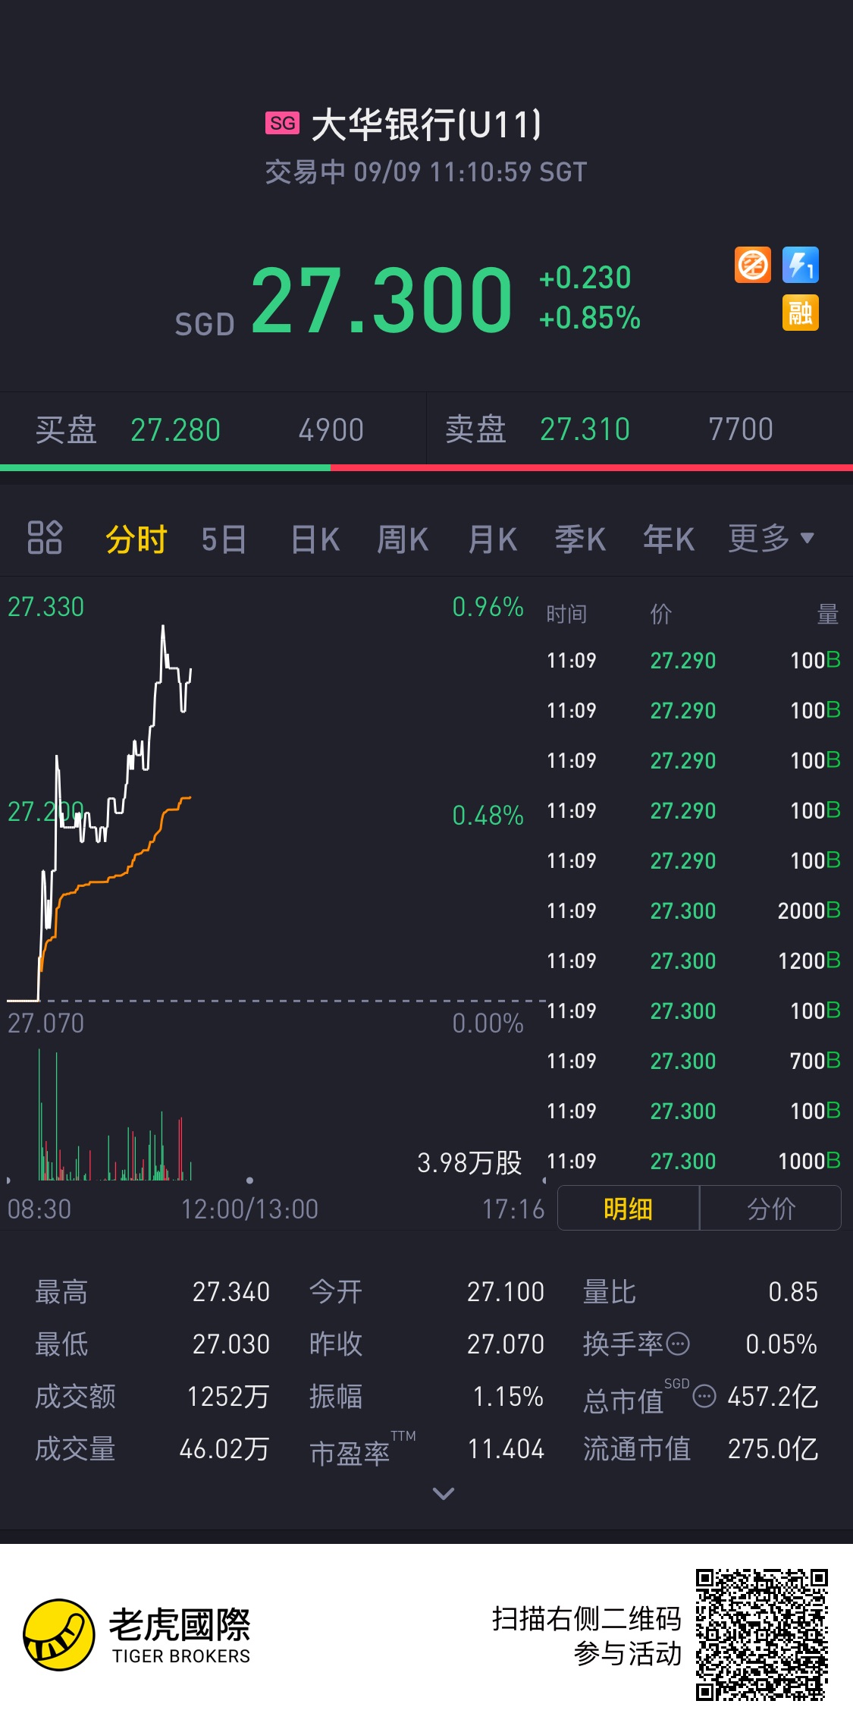
Task: Select the 分时 intraday tab
Action: click(136, 539)
